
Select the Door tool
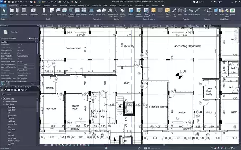(17, 11)
